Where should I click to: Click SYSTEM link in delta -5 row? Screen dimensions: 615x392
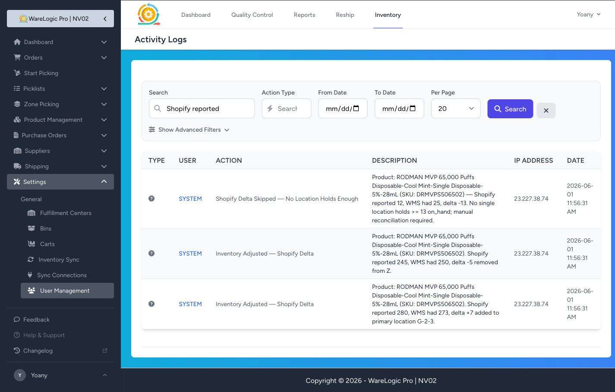point(190,253)
